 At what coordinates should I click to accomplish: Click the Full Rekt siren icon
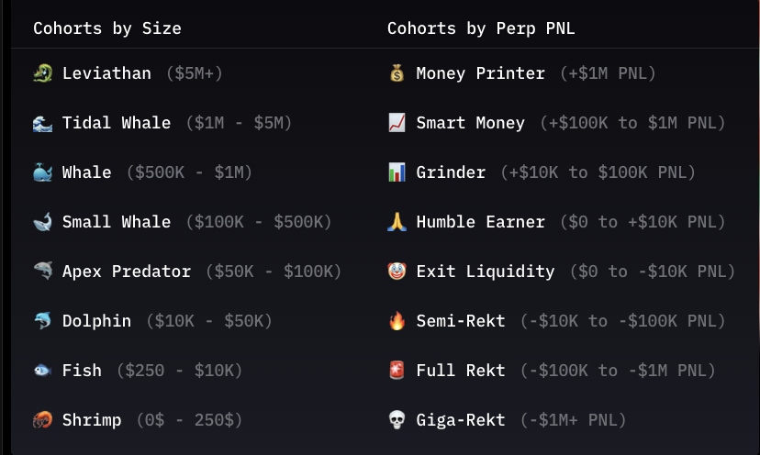coord(397,371)
